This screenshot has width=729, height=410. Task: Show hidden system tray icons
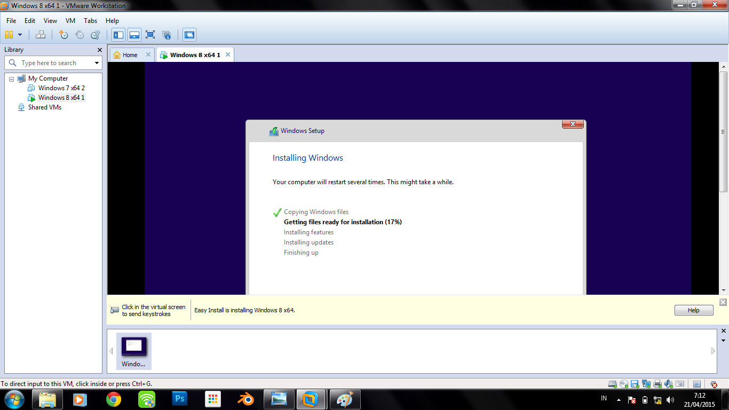[619, 399]
